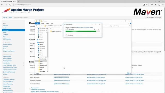The height and width of the screenshot is (93, 165).
Task: Reload the Maven download page
Action: coord(10,5)
